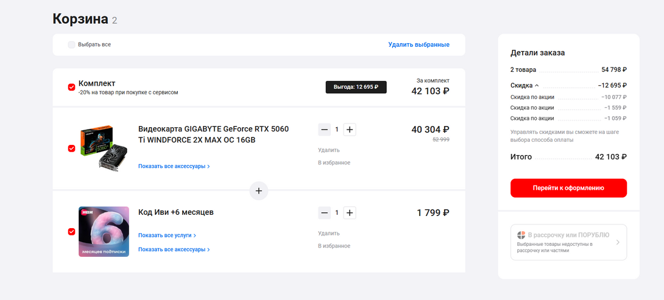The height and width of the screenshot is (300, 664).
Task: Remove the GIGABYTE video card via Удалить
Action: click(328, 150)
